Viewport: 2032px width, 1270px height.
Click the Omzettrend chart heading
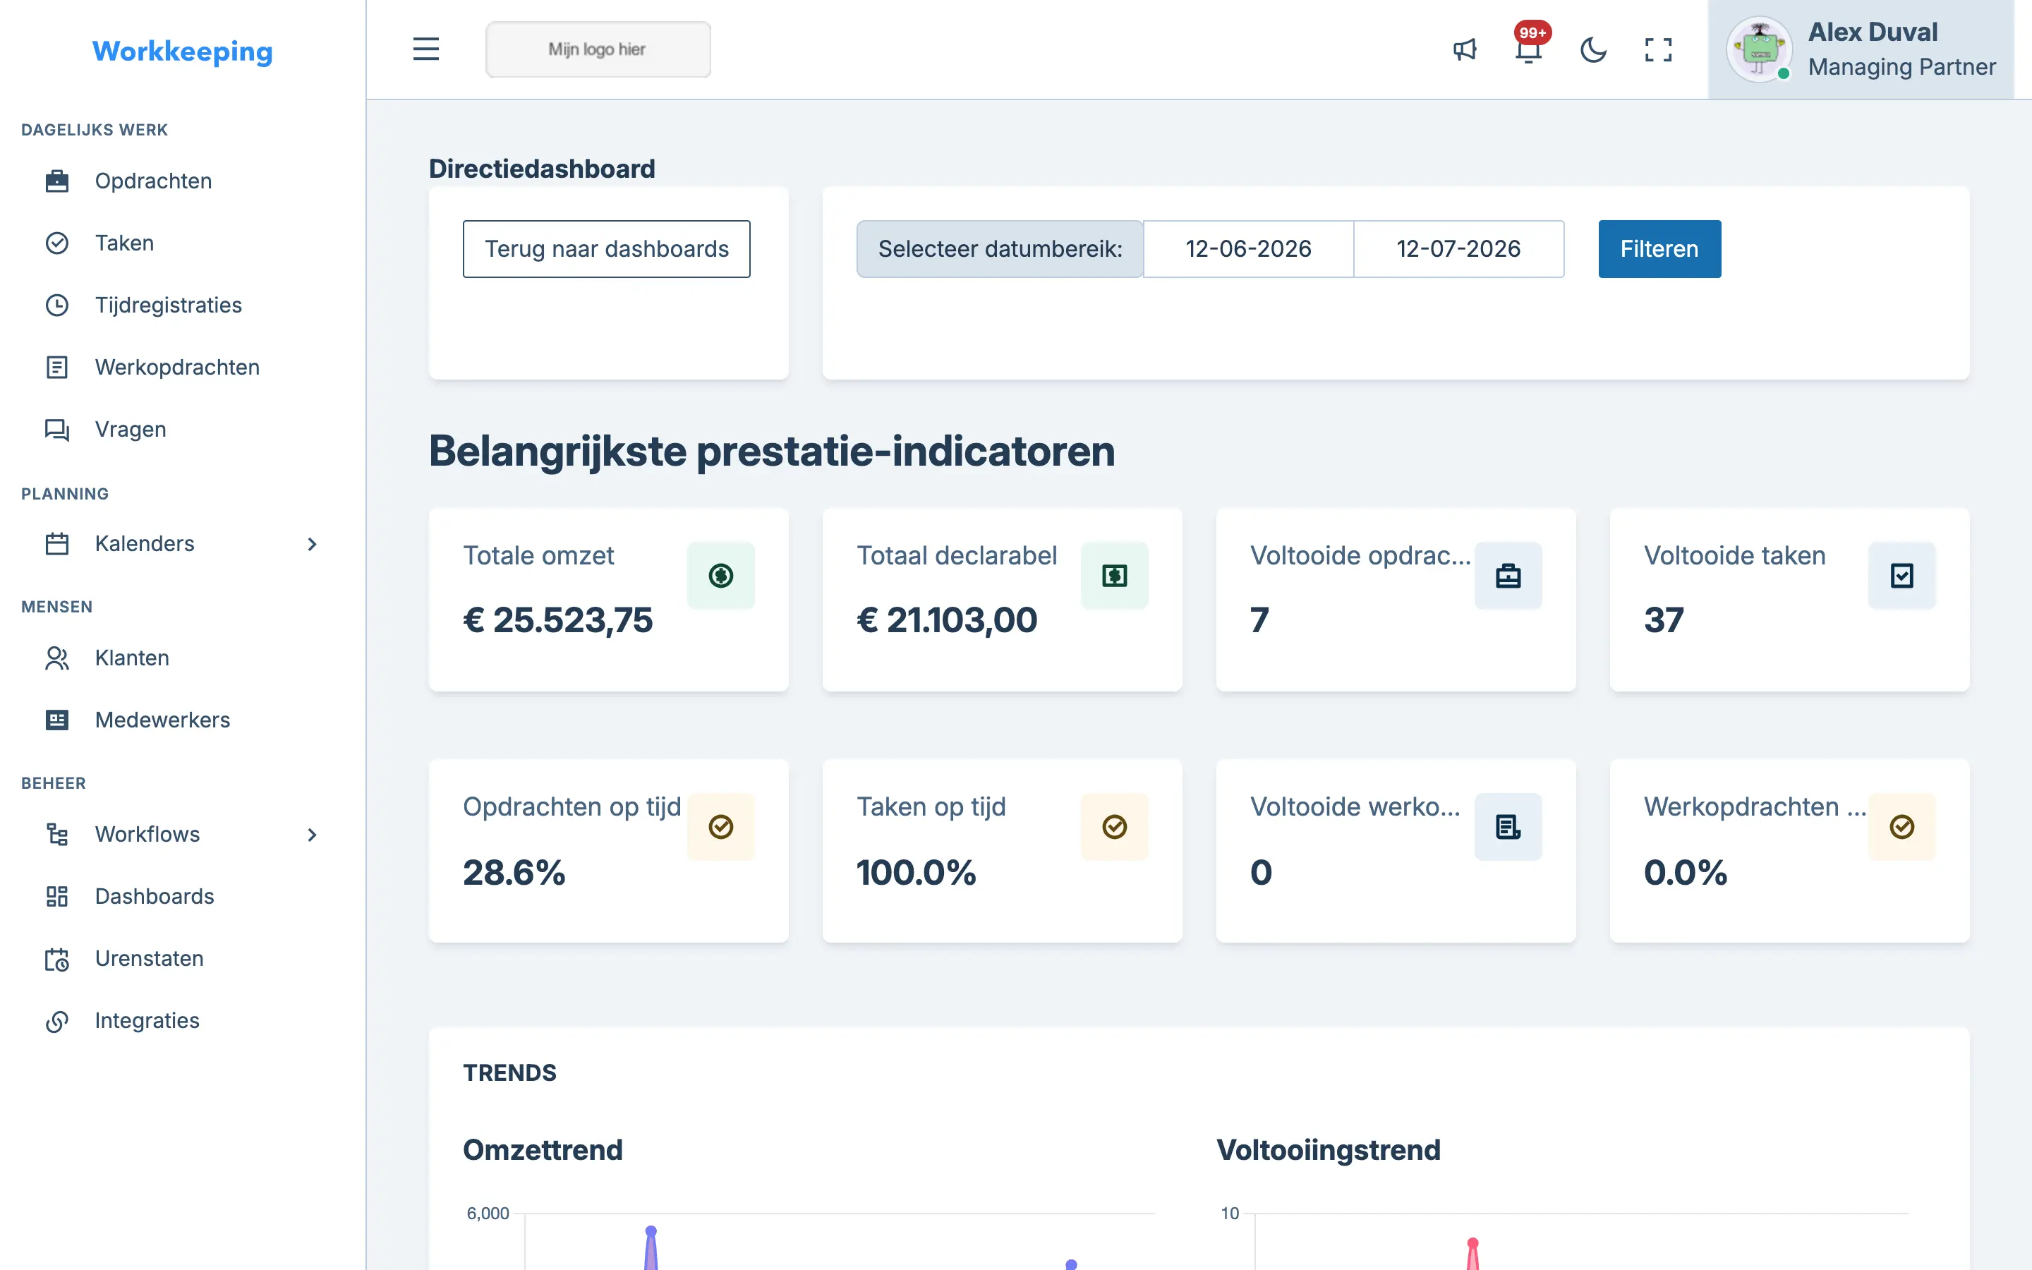[x=543, y=1149]
